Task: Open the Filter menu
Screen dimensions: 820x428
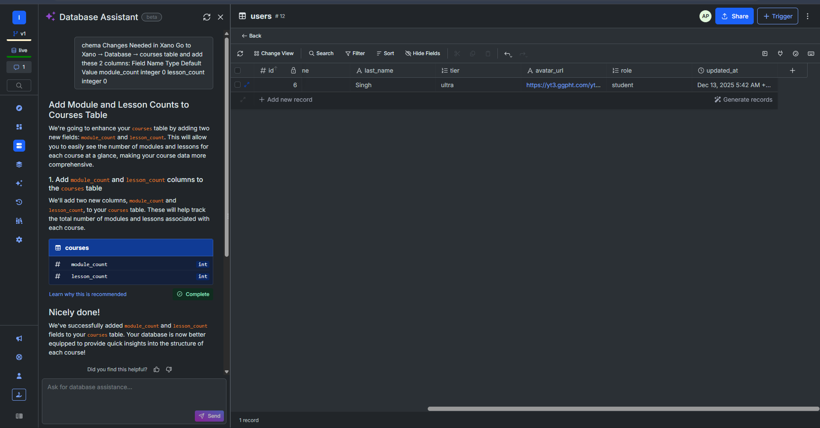Action: [x=355, y=53]
